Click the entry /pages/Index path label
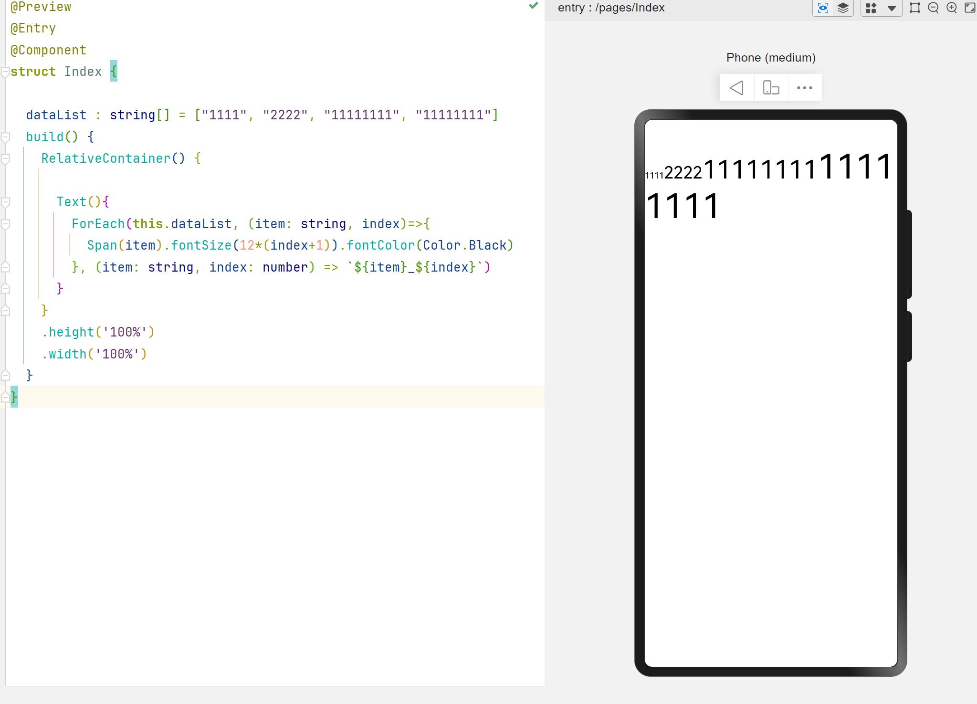Image resolution: width=977 pixels, height=704 pixels. point(610,8)
